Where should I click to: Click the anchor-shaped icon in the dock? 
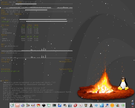coord(28,105)
